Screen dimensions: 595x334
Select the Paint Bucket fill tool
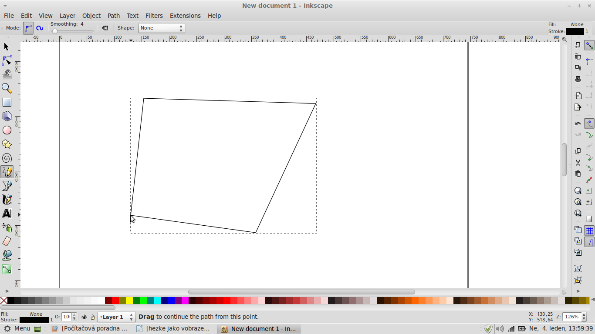tap(7, 255)
